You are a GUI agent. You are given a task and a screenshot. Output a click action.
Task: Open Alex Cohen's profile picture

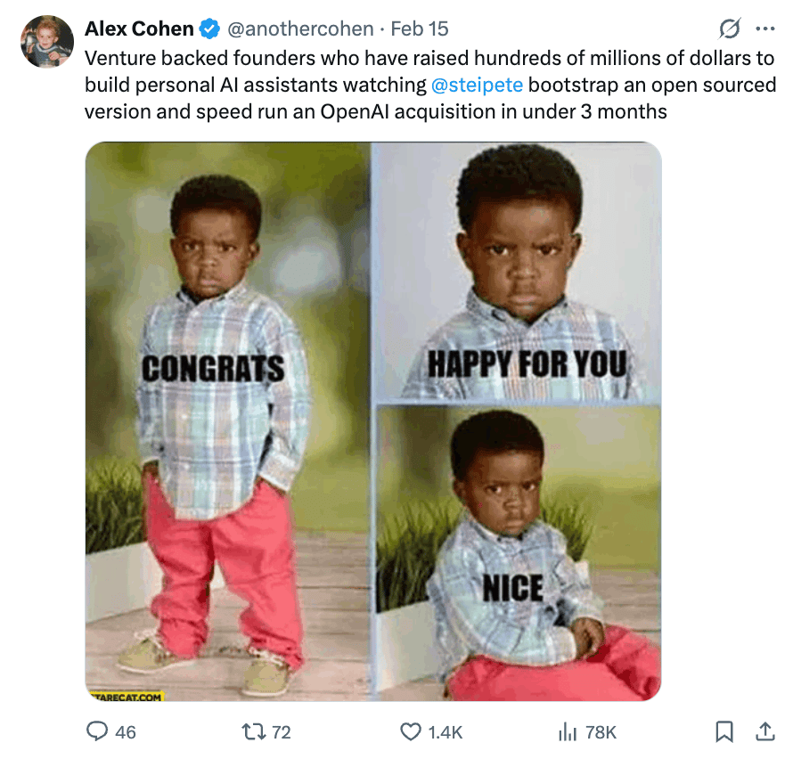[46, 42]
